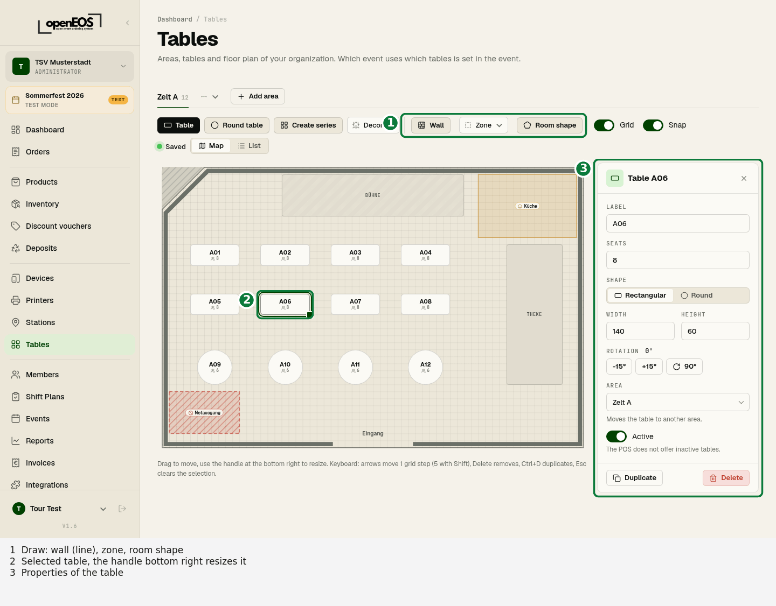Click the openEOS logo

(70, 24)
